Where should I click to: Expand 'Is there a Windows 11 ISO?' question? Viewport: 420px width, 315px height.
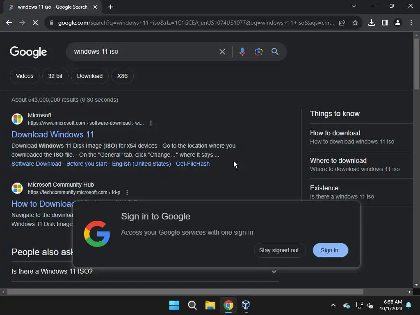coord(145,272)
